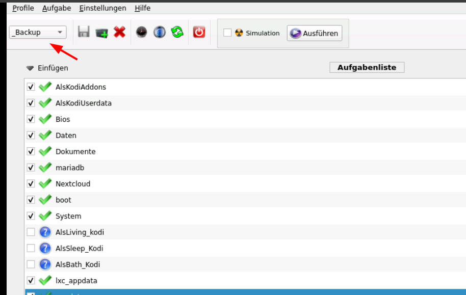Click the green check icon for lxc_appdata
The image size is (466, 295).
45,280
